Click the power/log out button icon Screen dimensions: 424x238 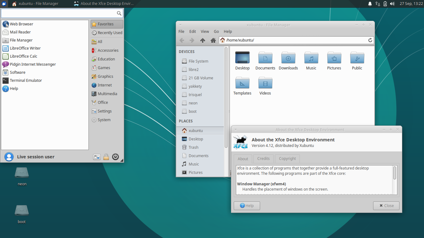click(115, 157)
